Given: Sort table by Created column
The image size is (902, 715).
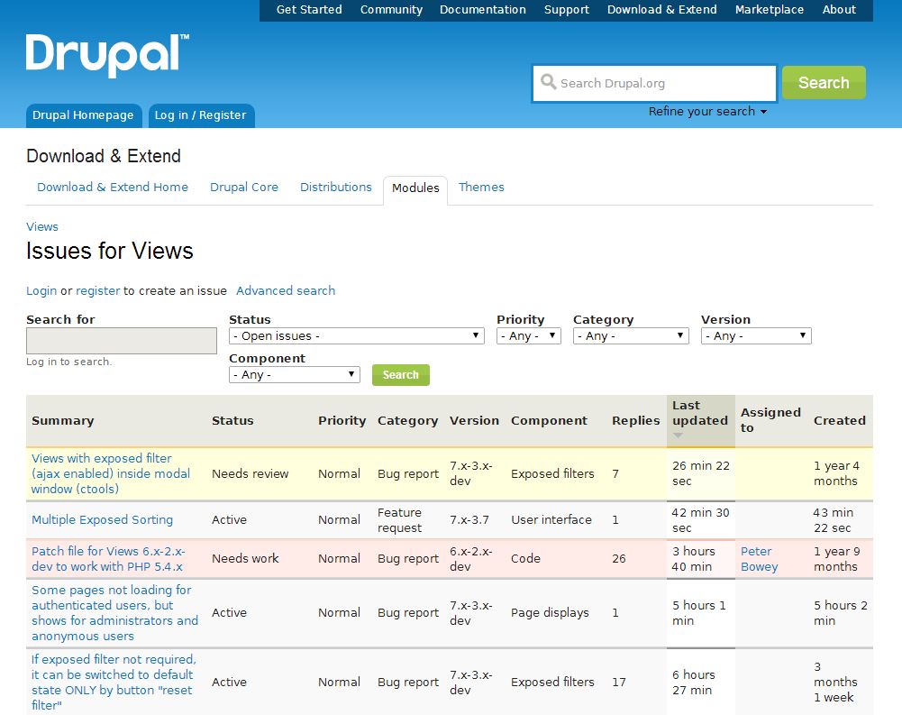Looking at the screenshot, I should 839,421.
